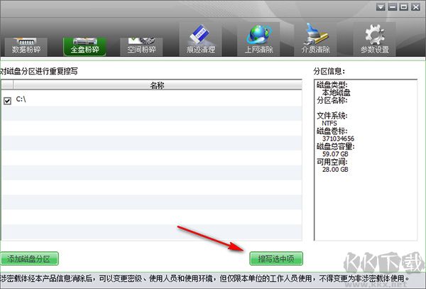The height and width of the screenshot is (289, 426).
Task: Open the 参数设置 gear settings
Action: pos(374,39)
